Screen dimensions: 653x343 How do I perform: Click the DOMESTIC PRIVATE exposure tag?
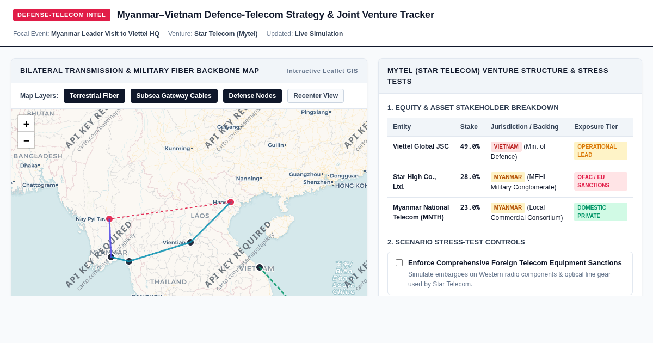(x=601, y=212)
